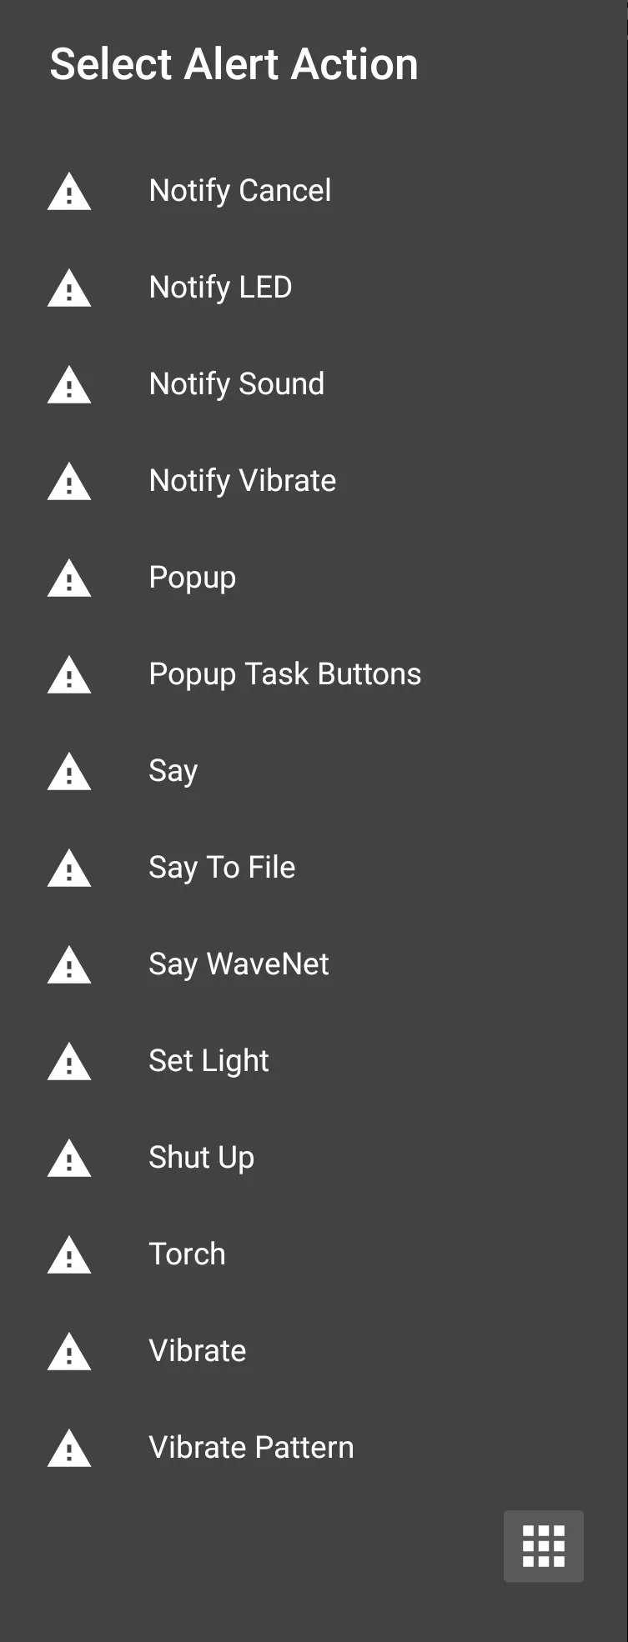The image size is (628, 1642).
Task: Open the grid view button
Action: pyautogui.click(x=543, y=1546)
